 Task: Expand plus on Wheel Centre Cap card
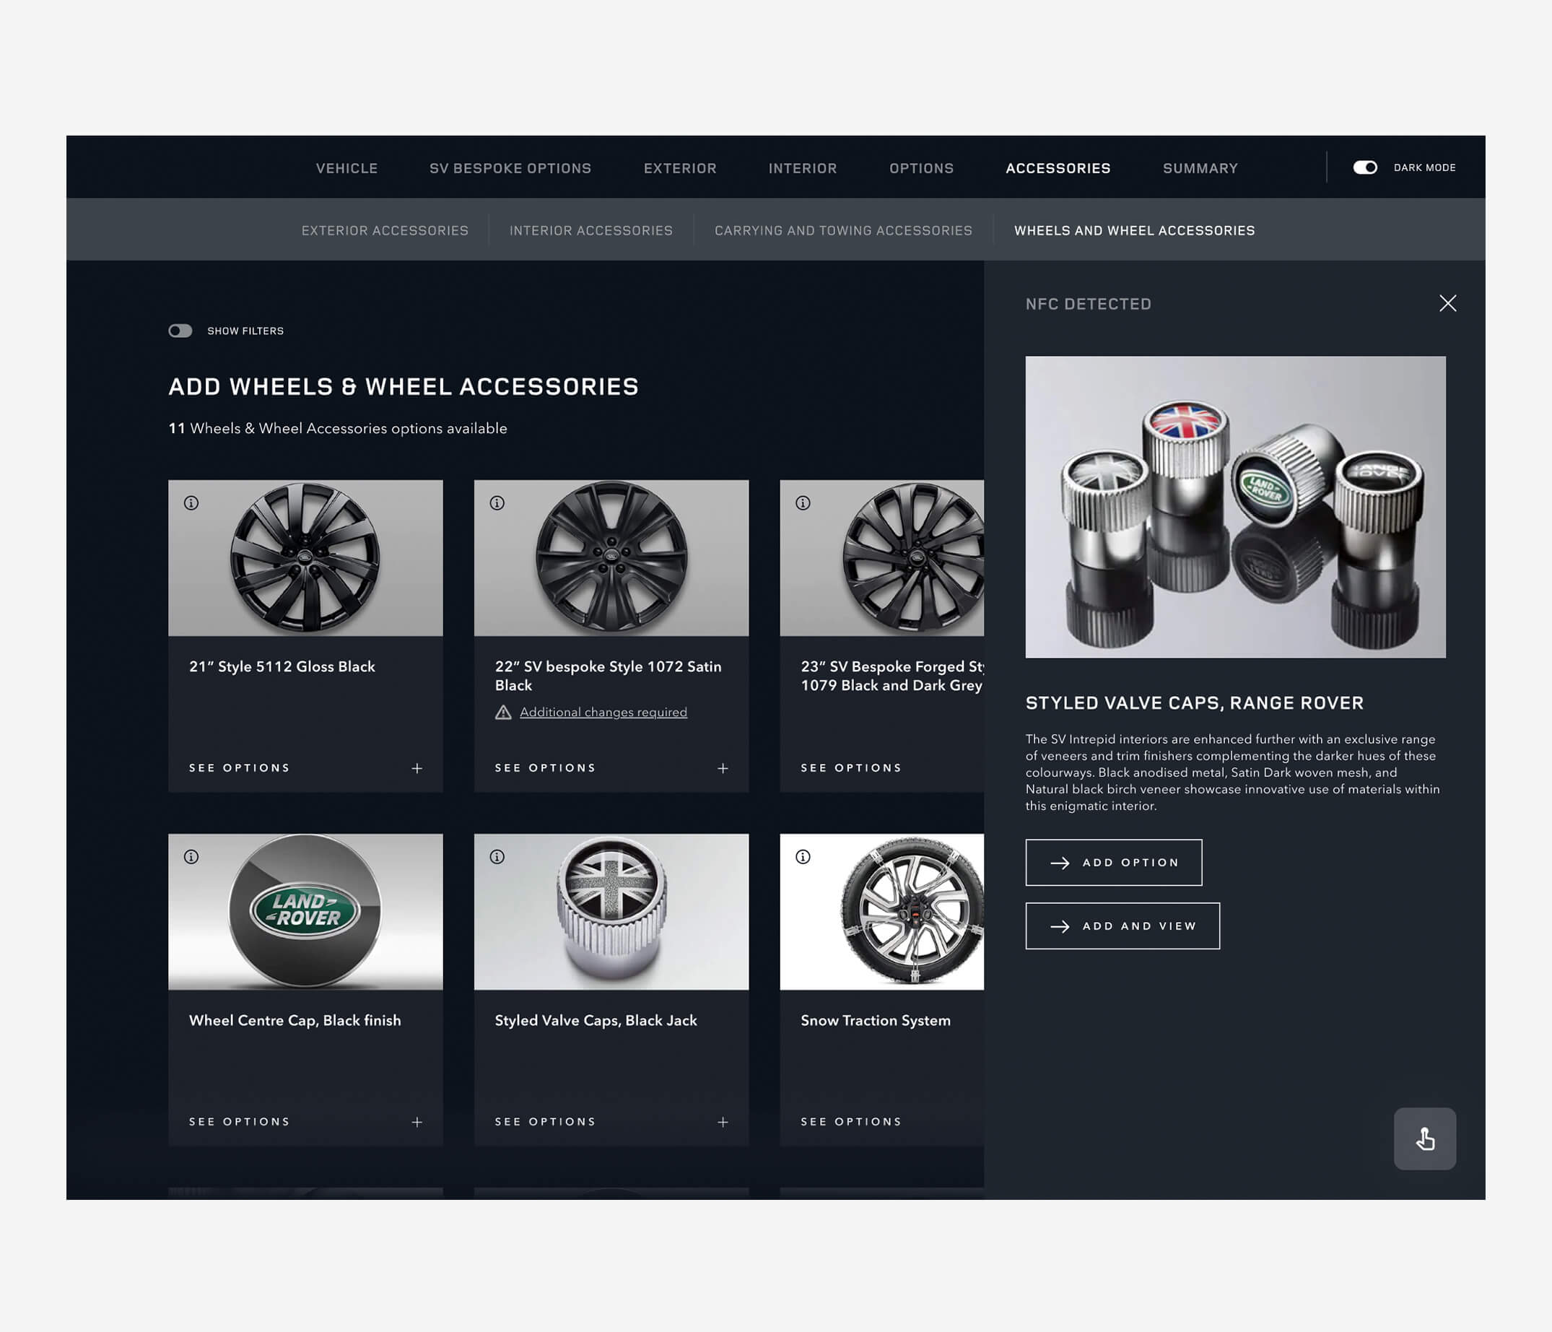(x=417, y=1121)
